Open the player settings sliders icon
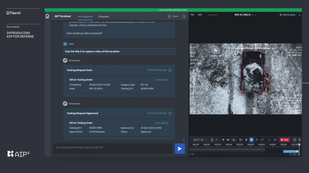 pos(299,140)
